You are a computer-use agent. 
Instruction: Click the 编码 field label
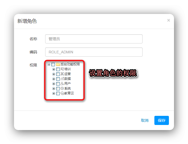point(33,52)
